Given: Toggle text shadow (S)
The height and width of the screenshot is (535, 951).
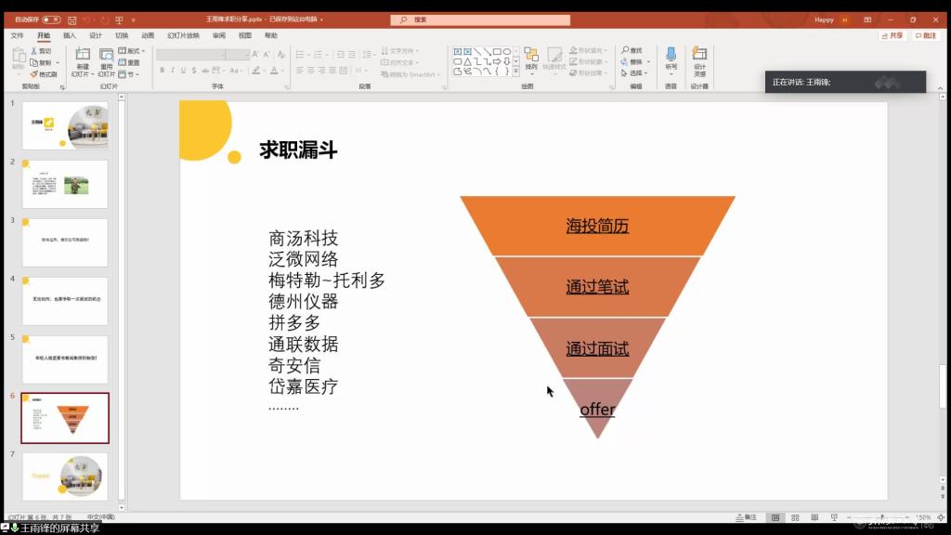Looking at the screenshot, I should tap(194, 71).
